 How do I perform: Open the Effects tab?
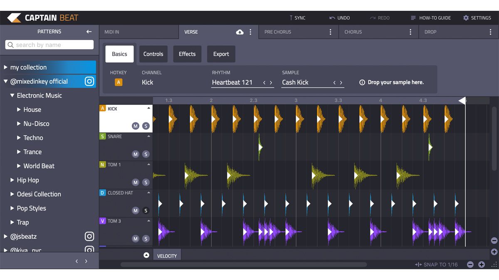click(x=187, y=54)
